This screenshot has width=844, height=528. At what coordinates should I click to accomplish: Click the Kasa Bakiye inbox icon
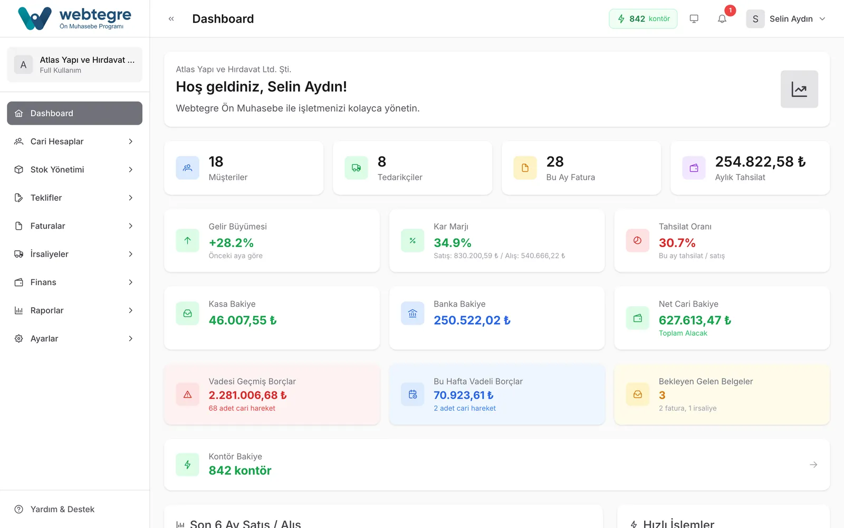187,314
